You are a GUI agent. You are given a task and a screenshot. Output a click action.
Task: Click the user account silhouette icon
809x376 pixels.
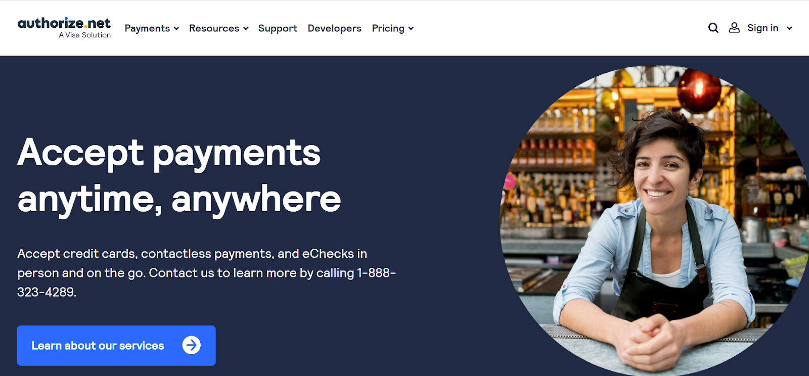734,28
